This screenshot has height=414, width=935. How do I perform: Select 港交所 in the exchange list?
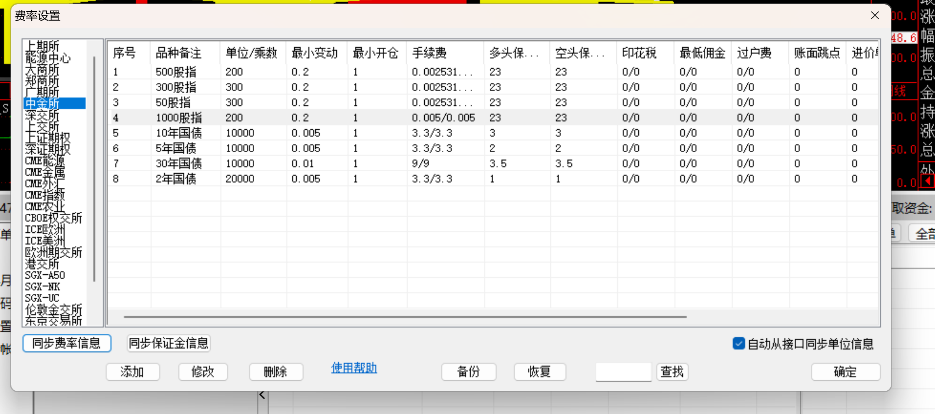tap(42, 264)
